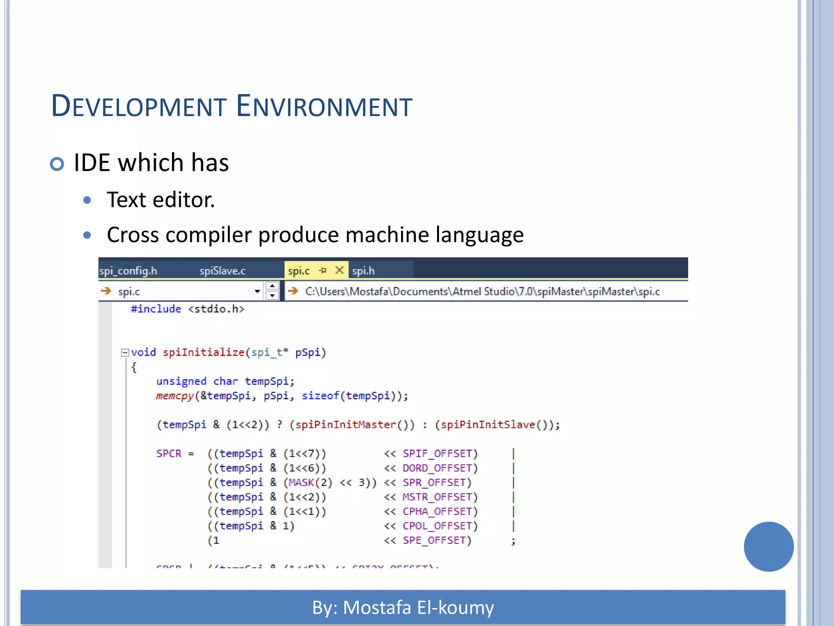The image size is (834, 626).
Task: Collapse the spiInitialize function block
Action: coord(125,352)
